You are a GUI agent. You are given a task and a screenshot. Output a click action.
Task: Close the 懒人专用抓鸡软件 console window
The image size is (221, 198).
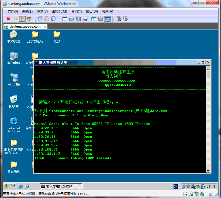(208, 62)
